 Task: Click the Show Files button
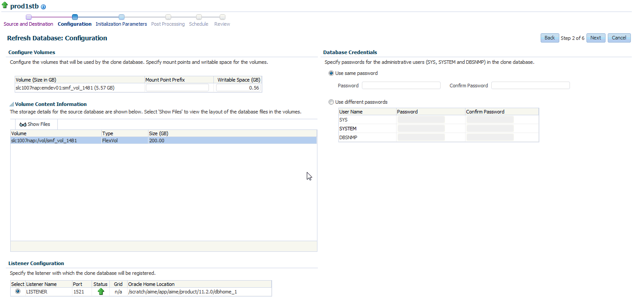pyautogui.click(x=35, y=124)
